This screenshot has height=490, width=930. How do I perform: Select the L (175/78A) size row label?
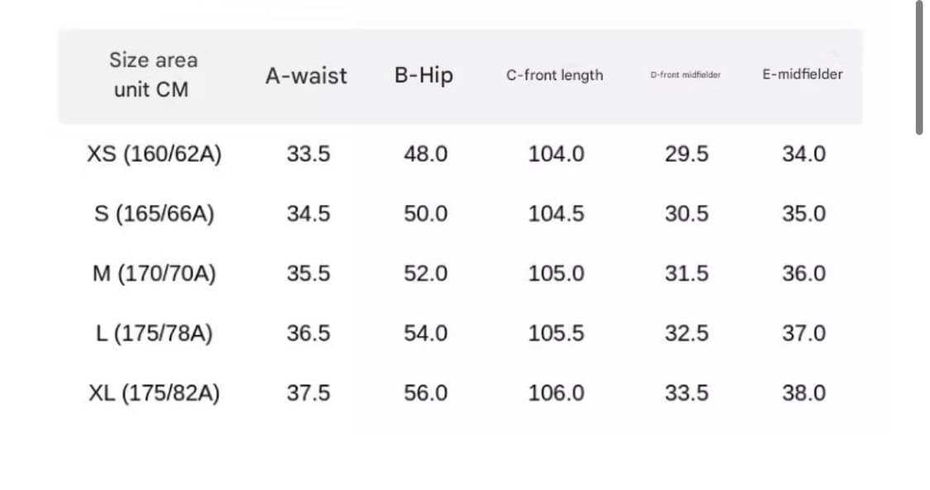[154, 333]
